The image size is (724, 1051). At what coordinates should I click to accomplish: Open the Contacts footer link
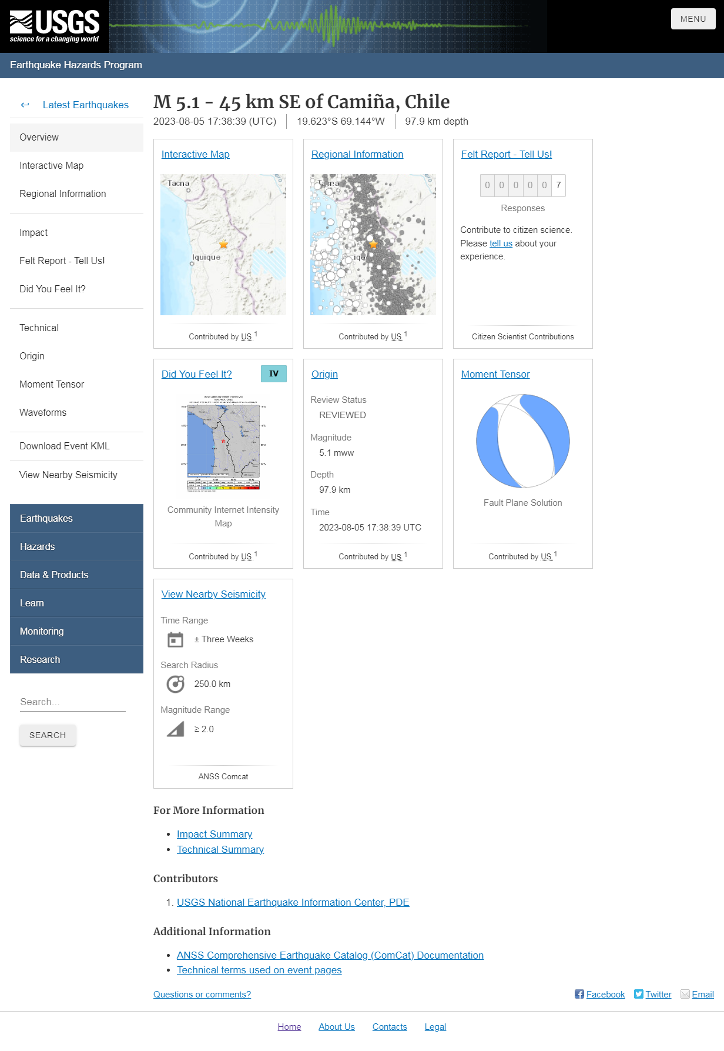click(x=390, y=1026)
